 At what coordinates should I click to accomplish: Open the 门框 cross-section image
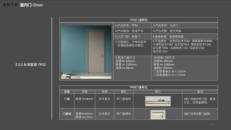tap(158, 101)
